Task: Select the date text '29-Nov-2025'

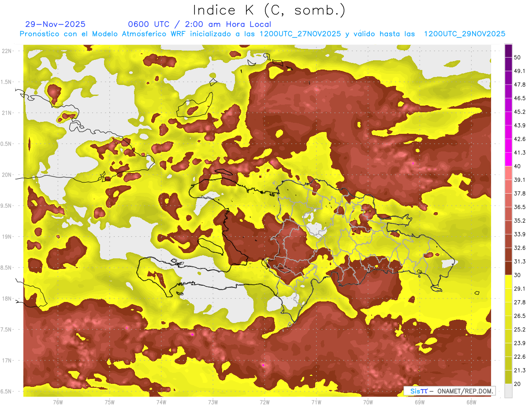Action: (56, 24)
